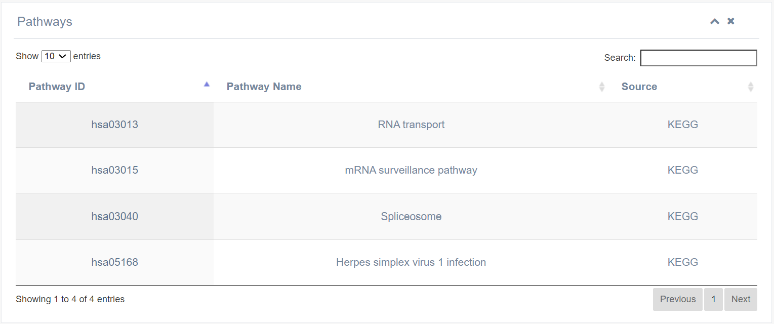Sort table by Pathway Name header
Screen dimensions: 774x324
(264, 87)
